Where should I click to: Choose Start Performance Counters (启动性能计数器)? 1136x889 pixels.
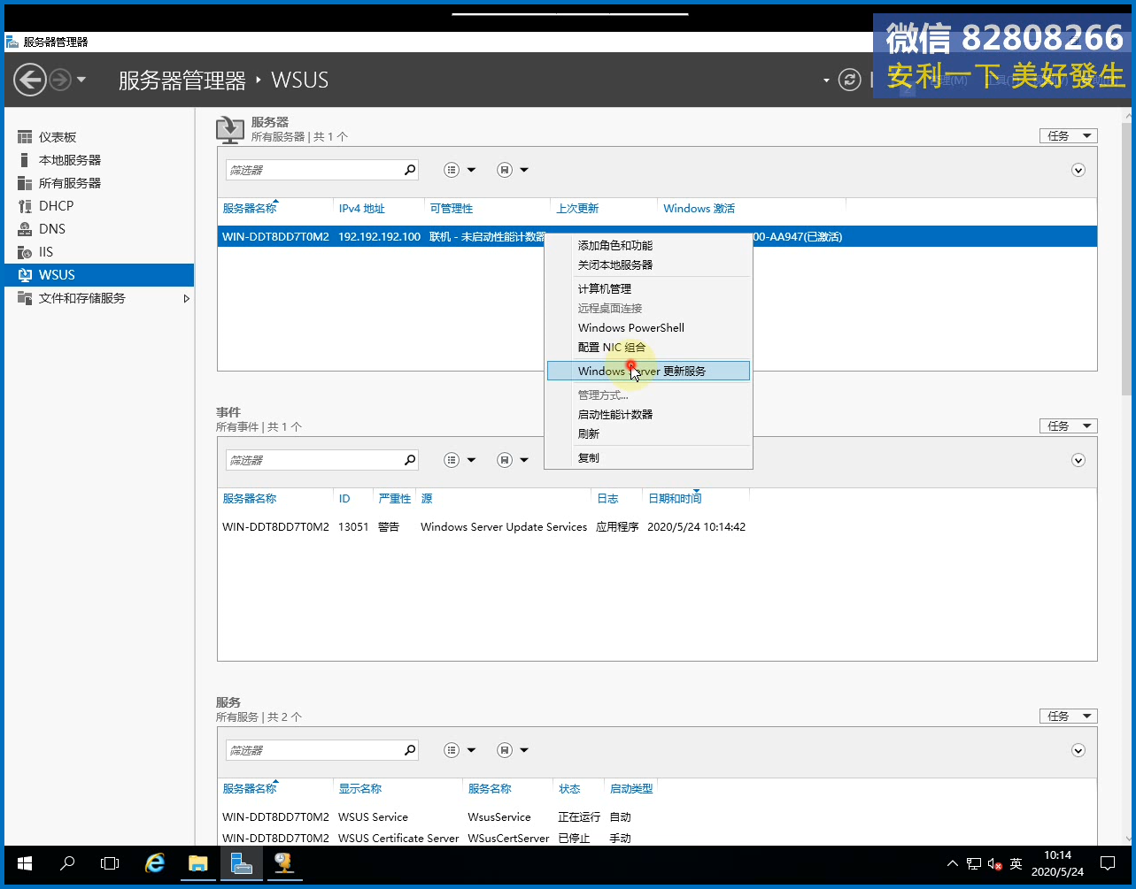648,414
